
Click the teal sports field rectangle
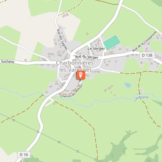pos(112,42)
